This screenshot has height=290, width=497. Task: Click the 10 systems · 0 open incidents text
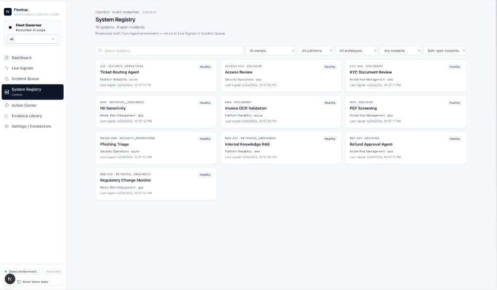(120, 27)
